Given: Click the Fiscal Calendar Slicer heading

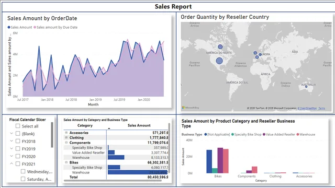Looking at the screenshot, I should tap(28, 120).
